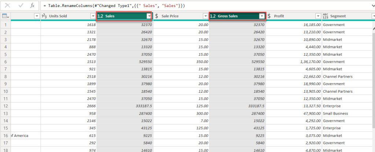Click Sale Price cell 7.00
Screen dimensions: 375x152
181,121
